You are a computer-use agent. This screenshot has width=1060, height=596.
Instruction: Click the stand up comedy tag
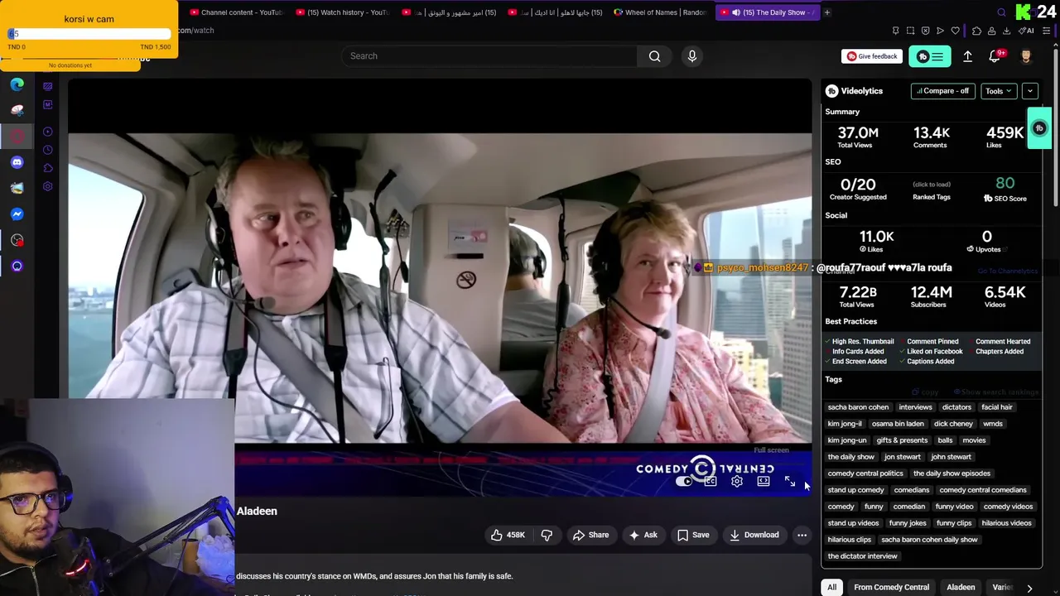tap(856, 490)
